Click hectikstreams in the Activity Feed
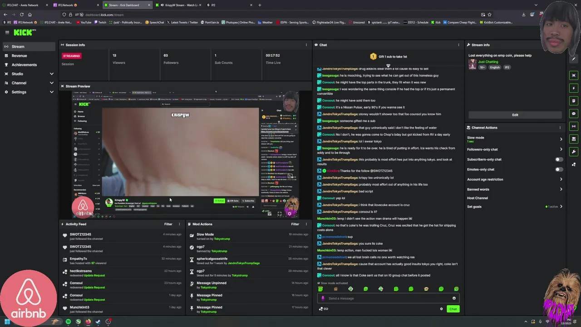581x327 pixels. click(80, 271)
